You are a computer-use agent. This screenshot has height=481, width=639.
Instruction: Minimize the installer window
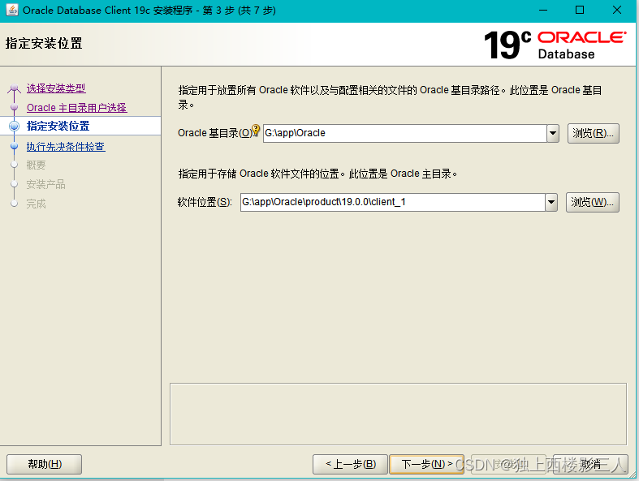(543, 11)
